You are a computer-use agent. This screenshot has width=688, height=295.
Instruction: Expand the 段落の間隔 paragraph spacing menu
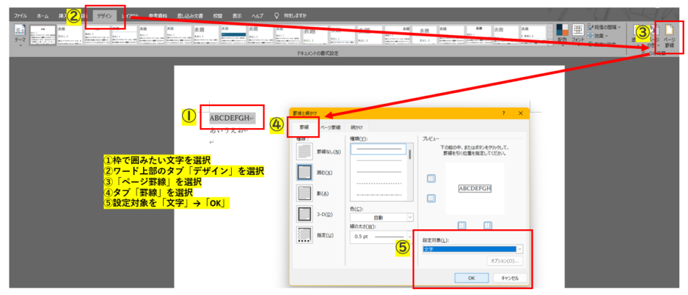(604, 27)
